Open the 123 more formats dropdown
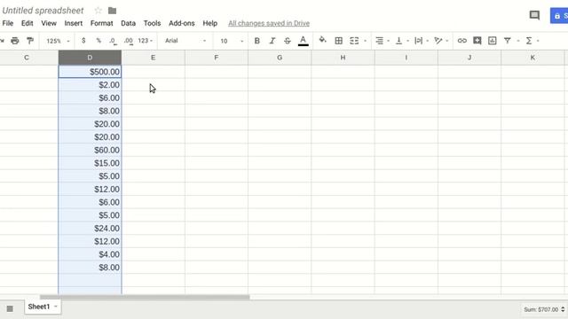This screenshot has width=568, height=319. 145,41
